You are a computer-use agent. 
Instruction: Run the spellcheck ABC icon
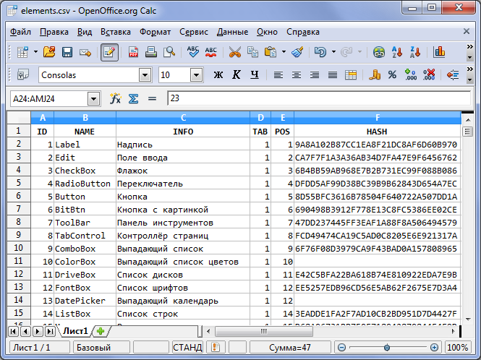[x=193, y=52]
